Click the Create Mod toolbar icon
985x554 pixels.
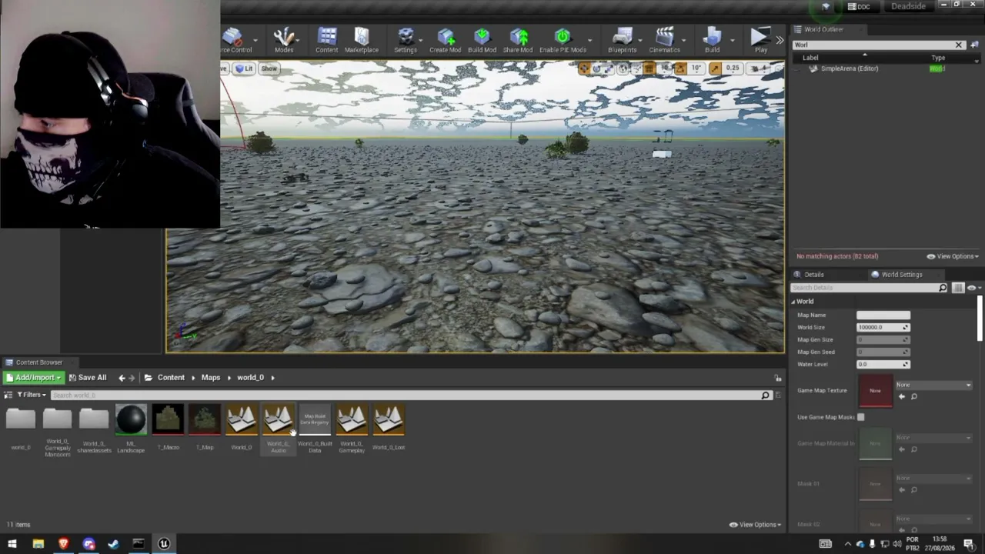tap(445, 40)
